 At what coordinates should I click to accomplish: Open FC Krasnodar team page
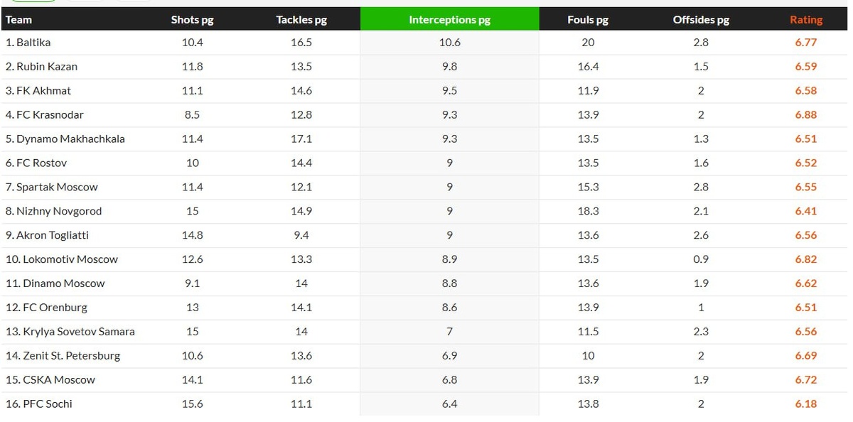click(x=49, y=115)
